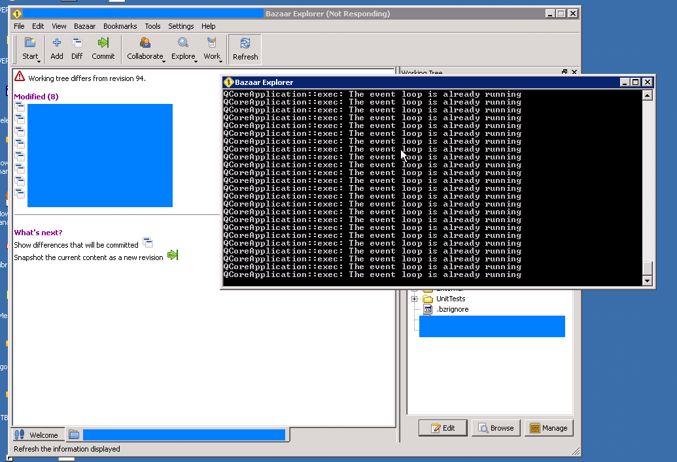The height and width of the screenshot is (462, 677).
Task: Select the .bzrignore file
Action: [x=452, y=309]
